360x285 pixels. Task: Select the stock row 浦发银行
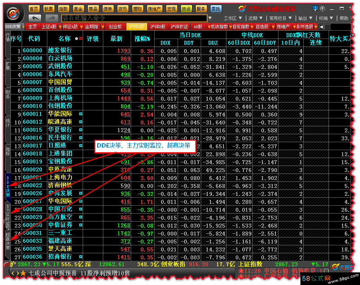(180, 51)
